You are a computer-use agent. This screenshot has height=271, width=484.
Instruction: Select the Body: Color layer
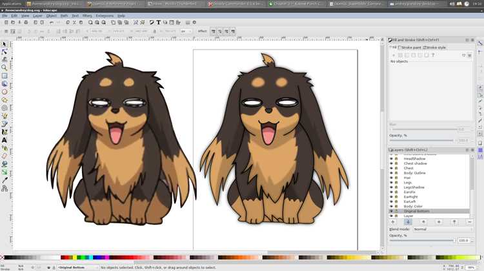click(413, 207)
